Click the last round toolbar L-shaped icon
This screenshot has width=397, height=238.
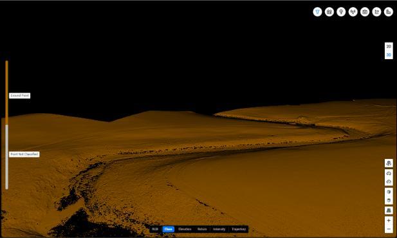point(389,12)
